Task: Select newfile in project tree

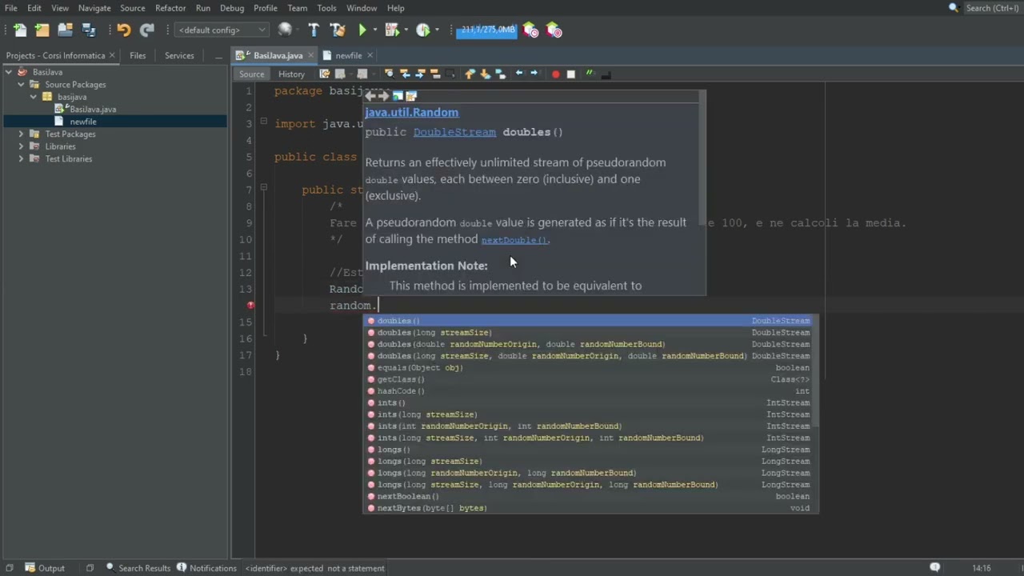Action: pos(83,122)
